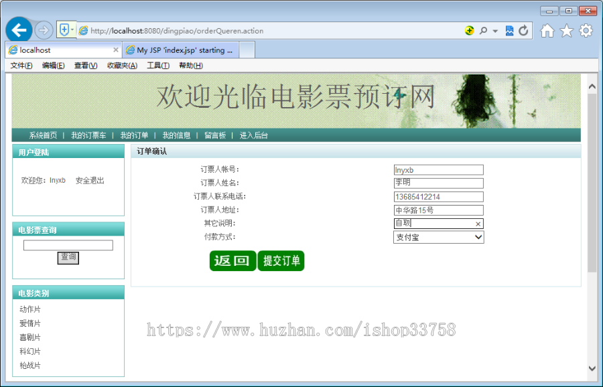The image size is (603, 387).
Task: Click the 订票人姓名 name input field
Action: tap(438, 183)
